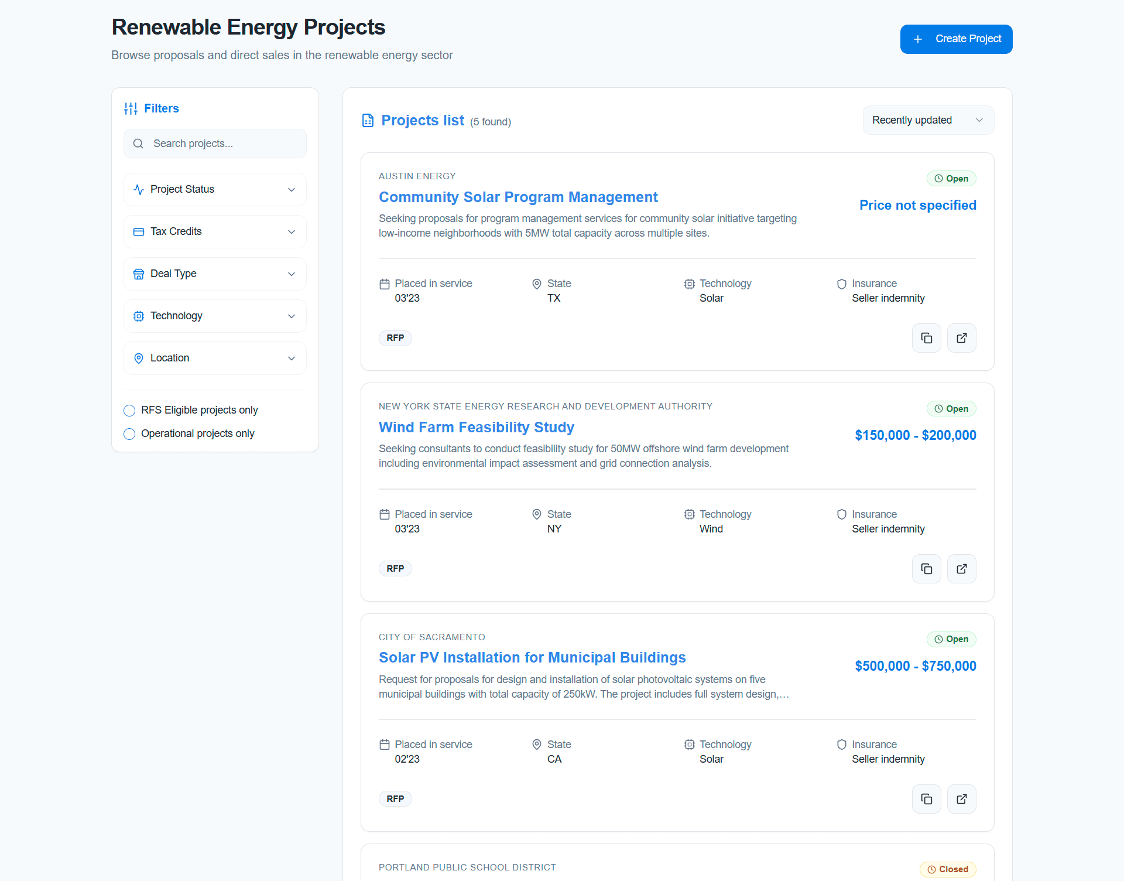This screenshot has height=881, width=1124.
Task: Open the Technology filter dropdown
Action: pyautogui.click(x=215, y=316)
